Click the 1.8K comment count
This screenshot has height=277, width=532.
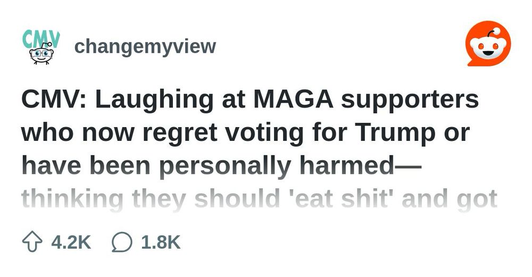click(161, 242)
